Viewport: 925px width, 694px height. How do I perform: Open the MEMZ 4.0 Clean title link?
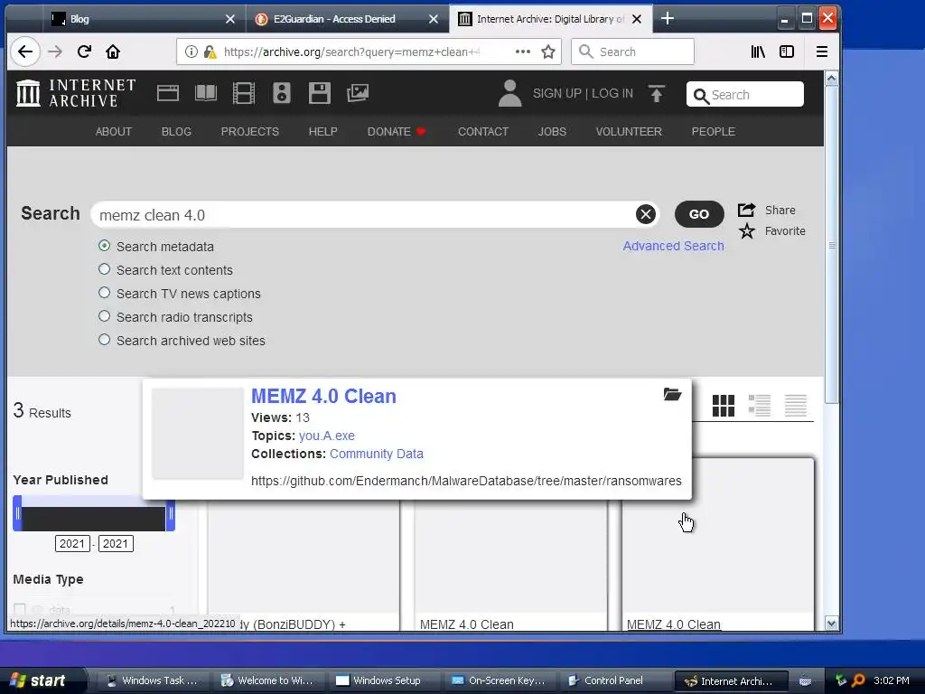pyautogui.click(x=324, y=396)
